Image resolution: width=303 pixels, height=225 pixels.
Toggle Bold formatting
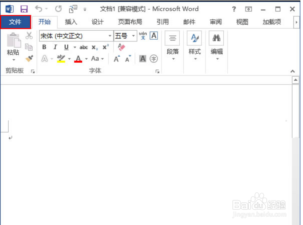(44, 47)
